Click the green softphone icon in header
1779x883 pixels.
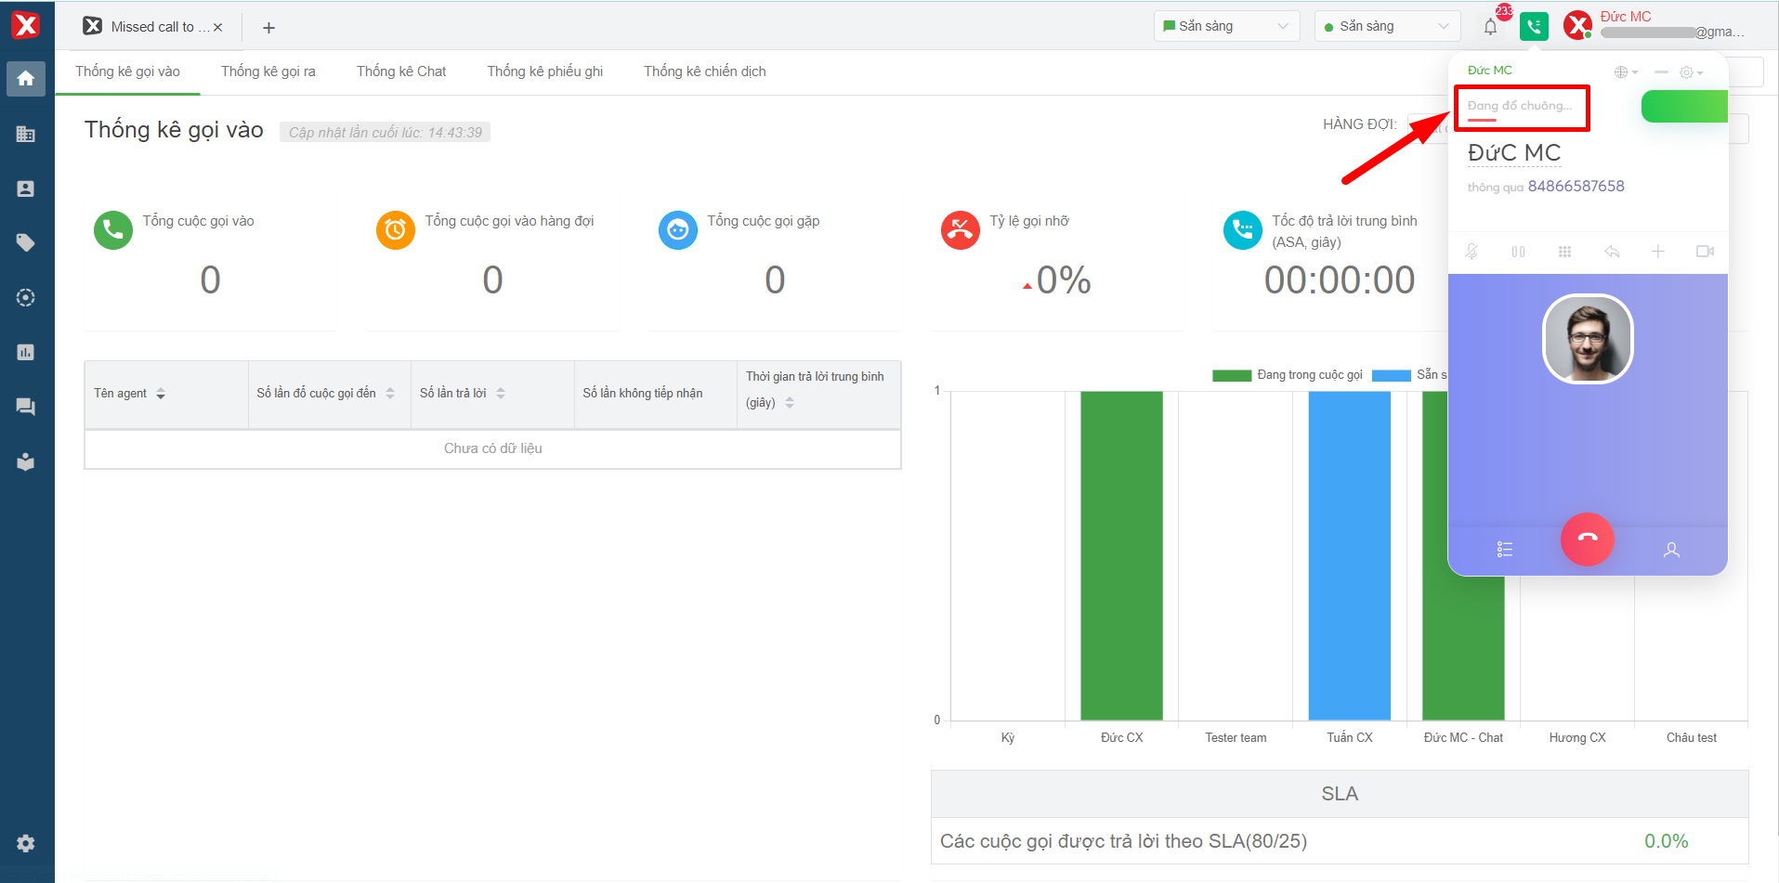[x=1534, y=27]
